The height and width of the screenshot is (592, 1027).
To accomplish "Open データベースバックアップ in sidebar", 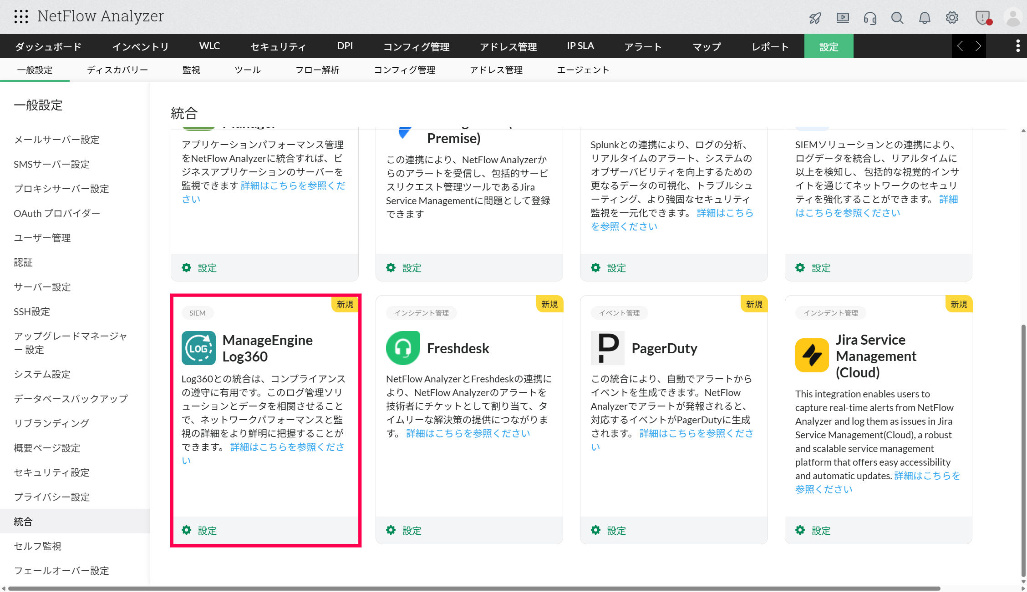I will coord(71,399).
